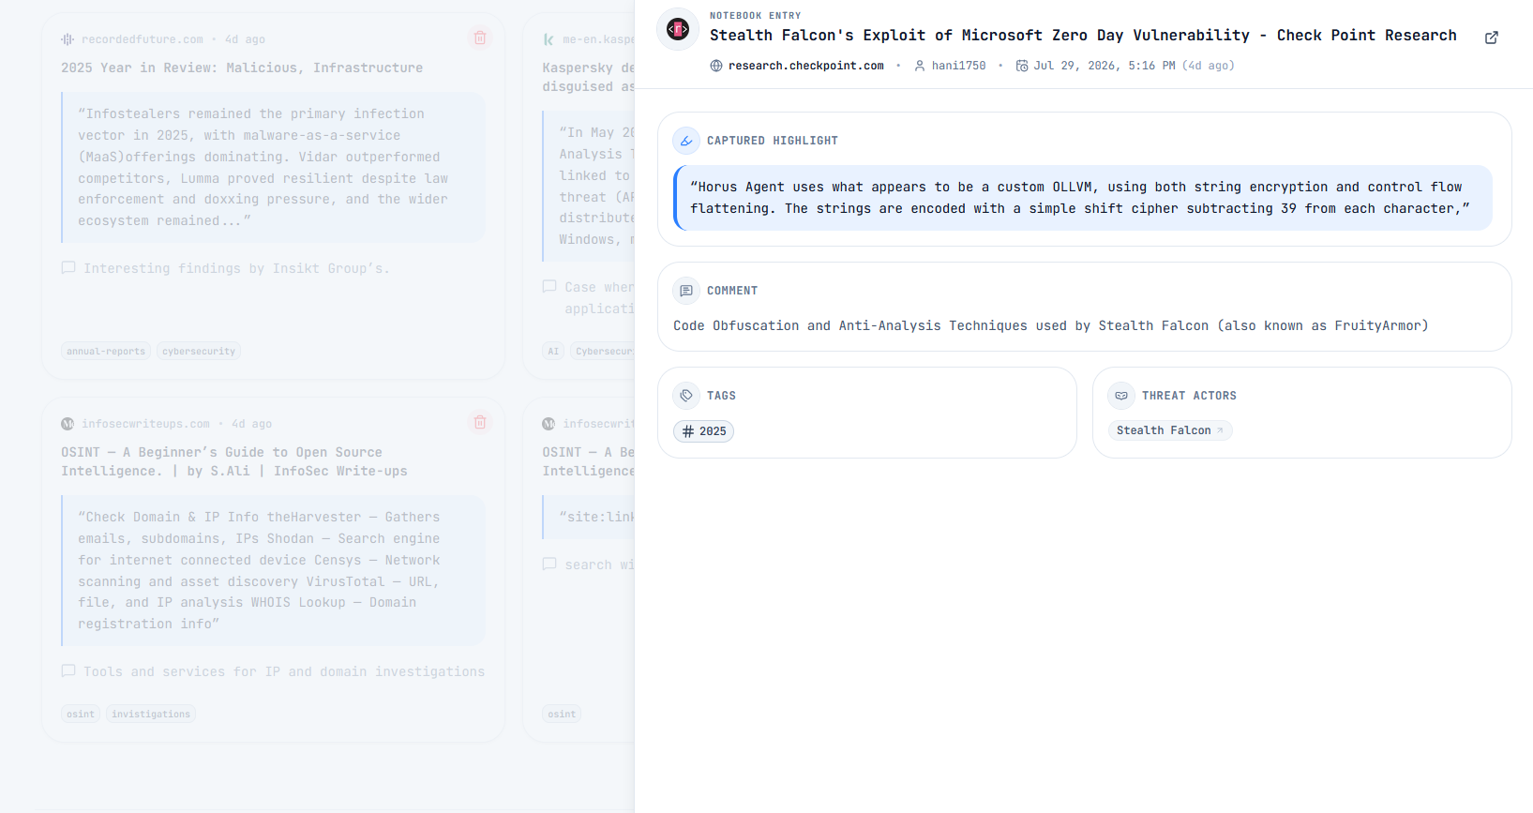Click the CAPTURED HIGHLIGHT section label

[773, 141]
